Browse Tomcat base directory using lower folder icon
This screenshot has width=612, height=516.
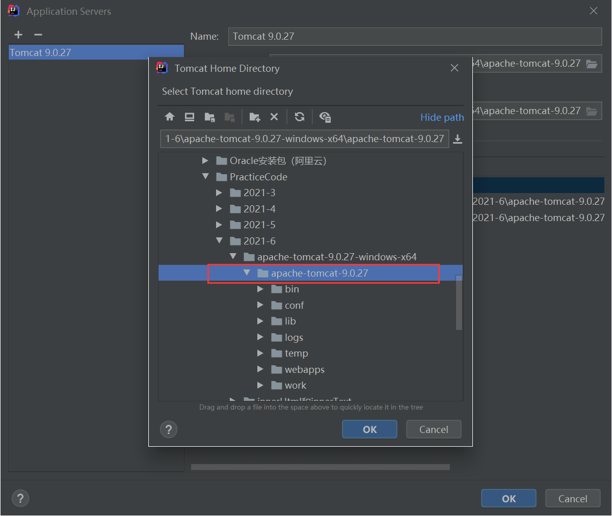coord(592,111)
